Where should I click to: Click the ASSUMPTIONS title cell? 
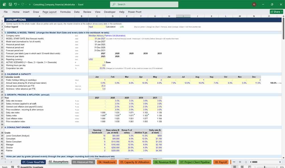(16, 20)
